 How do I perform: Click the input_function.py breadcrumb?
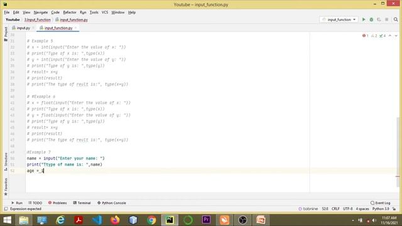pos(72,19)
